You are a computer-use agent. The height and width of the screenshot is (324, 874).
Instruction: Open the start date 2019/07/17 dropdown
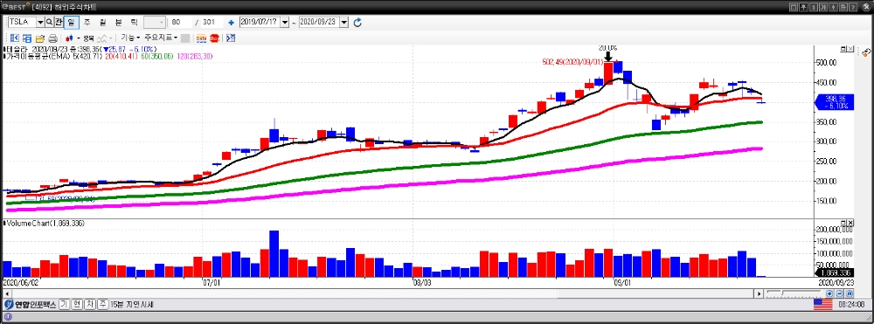(x=285, y=22)
